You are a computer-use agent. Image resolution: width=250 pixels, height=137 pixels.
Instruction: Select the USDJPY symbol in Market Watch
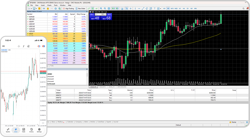pos(32,21)
